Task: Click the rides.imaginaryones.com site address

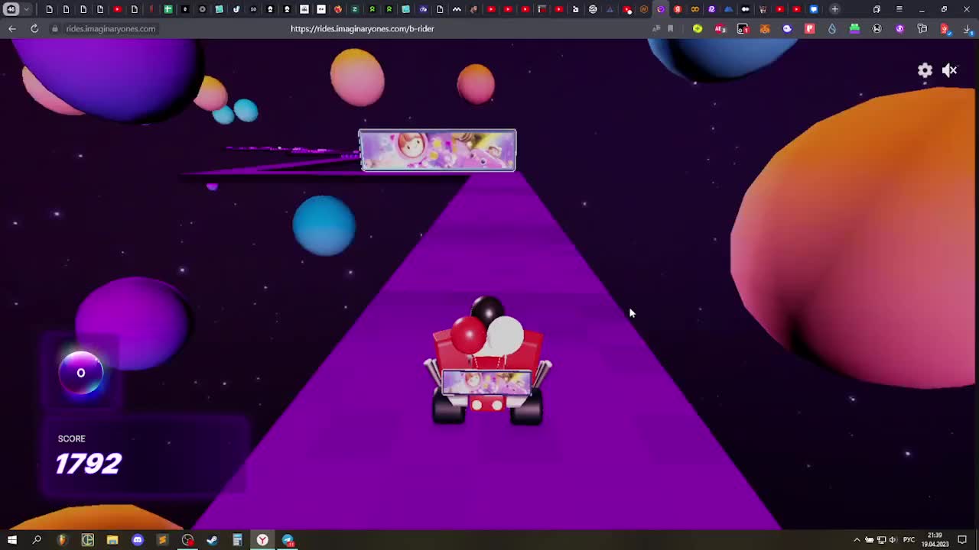Action: click(x=110, y=28)
